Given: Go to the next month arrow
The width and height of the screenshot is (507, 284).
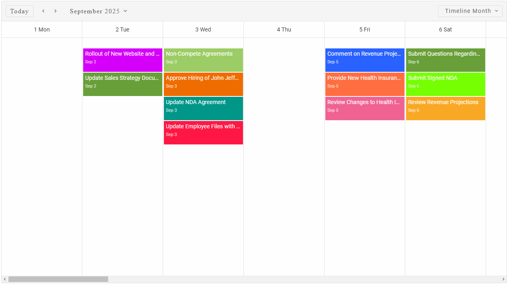Looking at the screenshot, I should pos(55,11).
